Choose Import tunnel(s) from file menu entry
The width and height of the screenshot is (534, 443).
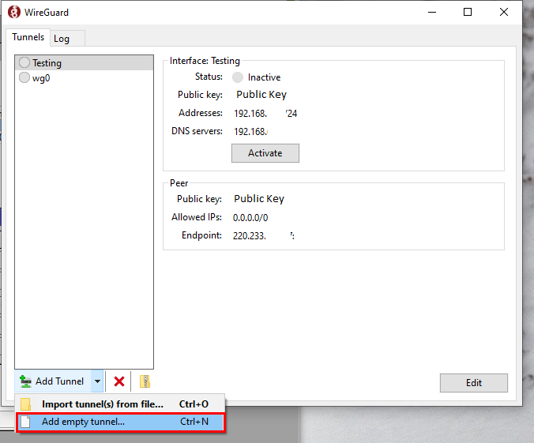click(x=120, y=404)
